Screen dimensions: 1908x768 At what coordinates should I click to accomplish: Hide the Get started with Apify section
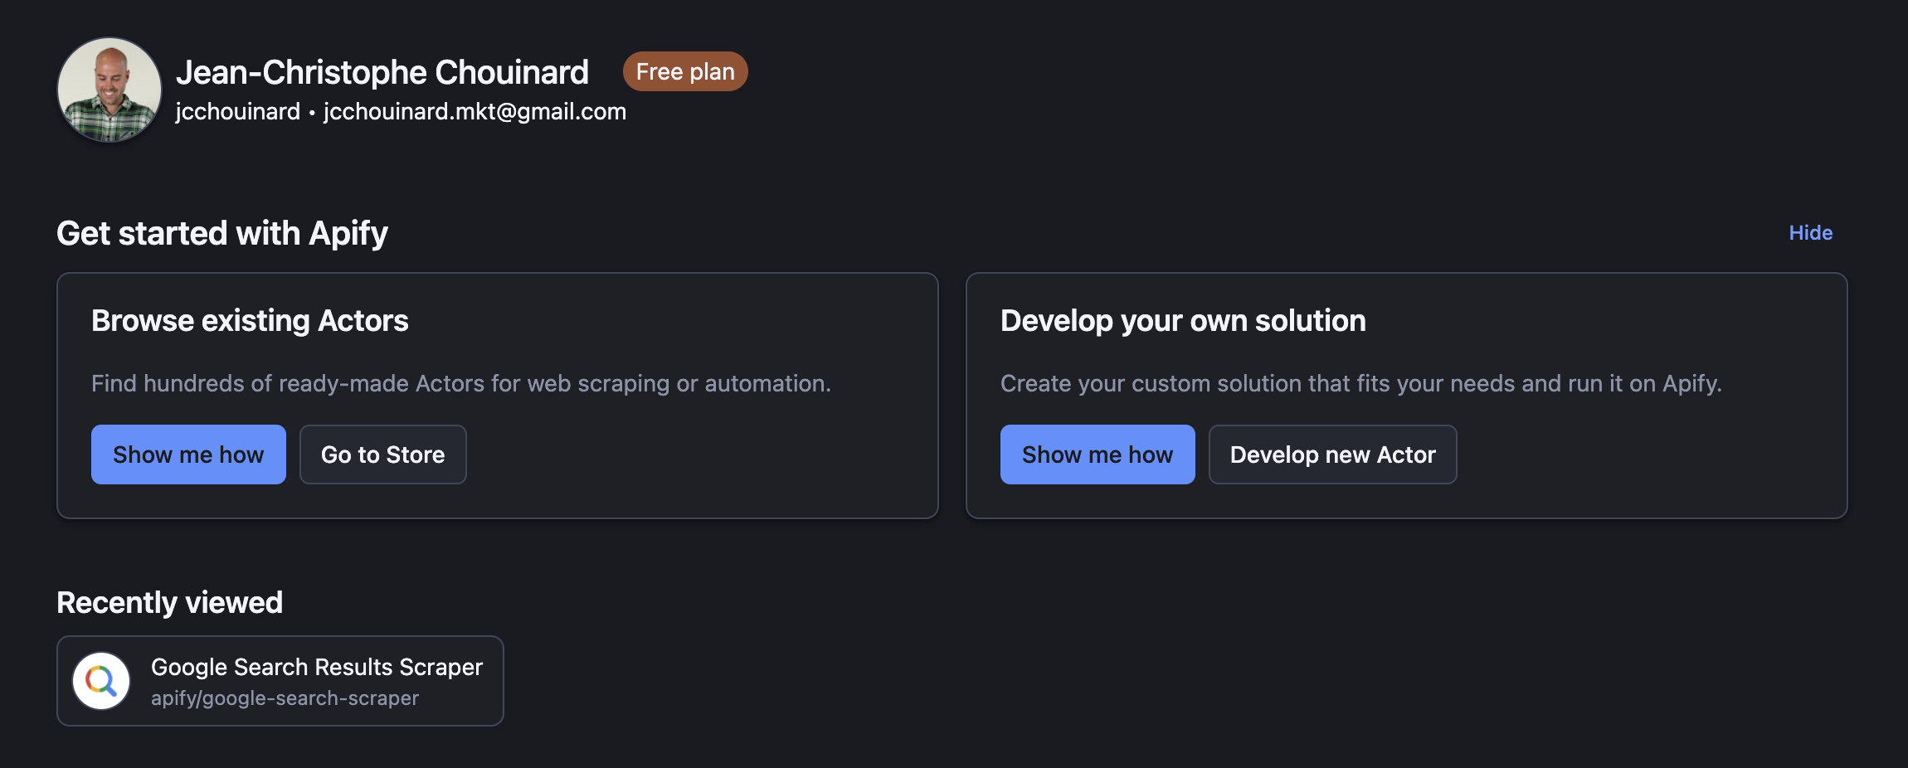coord(1810,233)
